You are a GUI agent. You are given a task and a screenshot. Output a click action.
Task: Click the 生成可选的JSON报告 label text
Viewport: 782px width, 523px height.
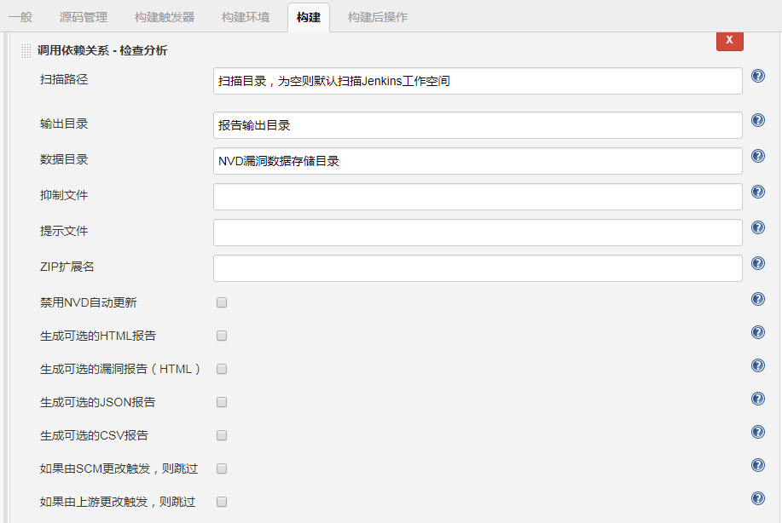[x=98, y=402]
